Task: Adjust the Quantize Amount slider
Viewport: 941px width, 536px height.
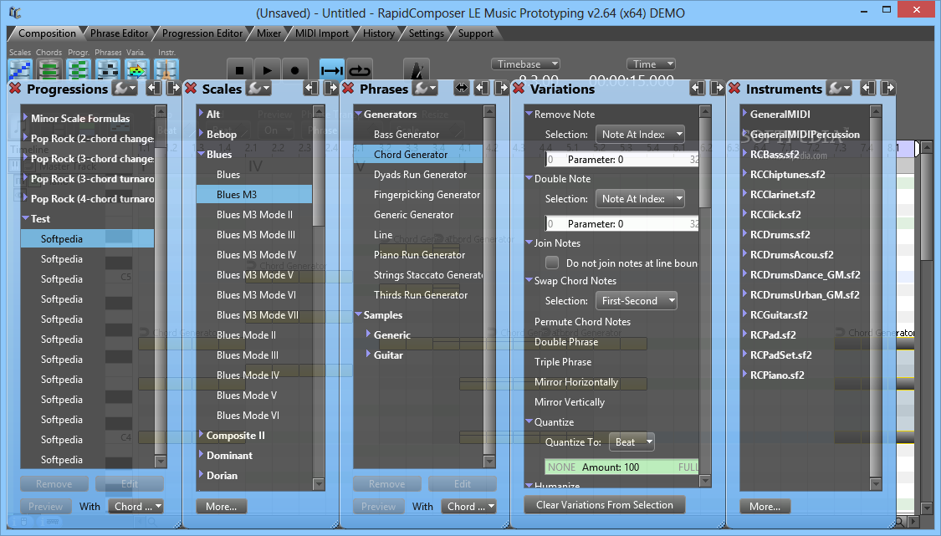Action: (621, 467)
